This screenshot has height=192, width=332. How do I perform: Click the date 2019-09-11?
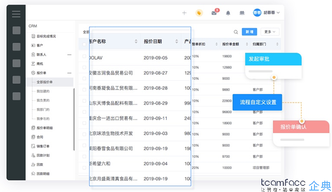point(156,119)
